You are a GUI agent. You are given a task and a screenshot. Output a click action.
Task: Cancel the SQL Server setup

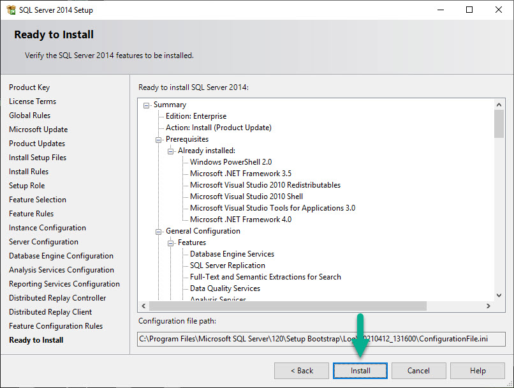(418, 371)
